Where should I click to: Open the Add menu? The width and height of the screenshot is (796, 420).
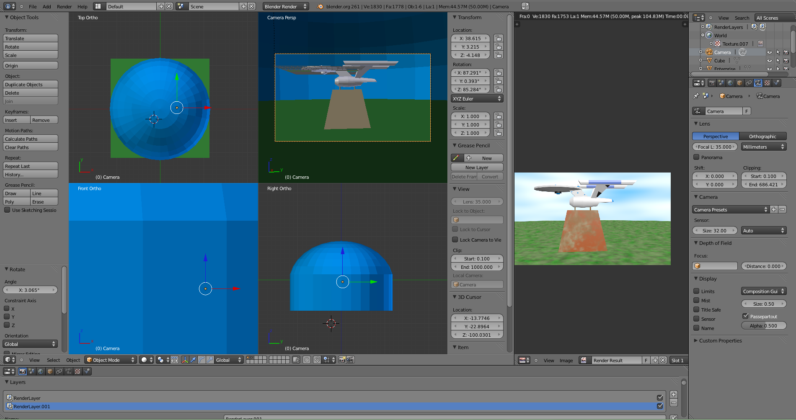click(47, 6)
